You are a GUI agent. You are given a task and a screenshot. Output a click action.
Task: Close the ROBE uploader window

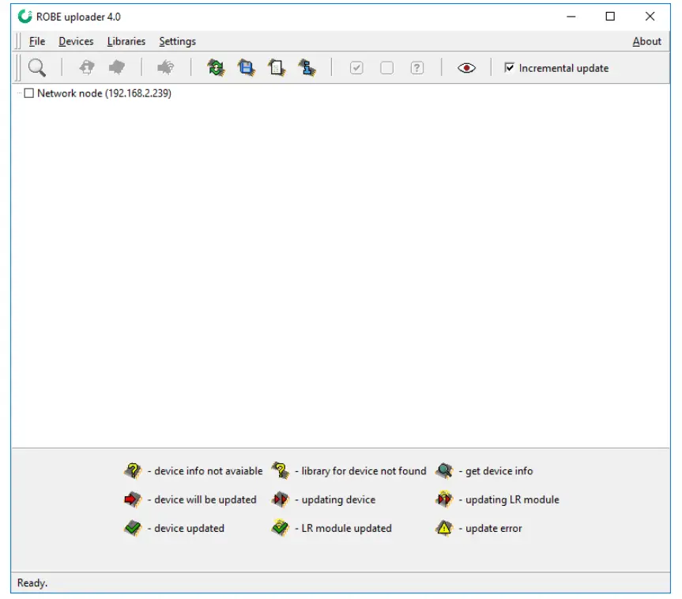pyautogui.click(x=650, y=17)
